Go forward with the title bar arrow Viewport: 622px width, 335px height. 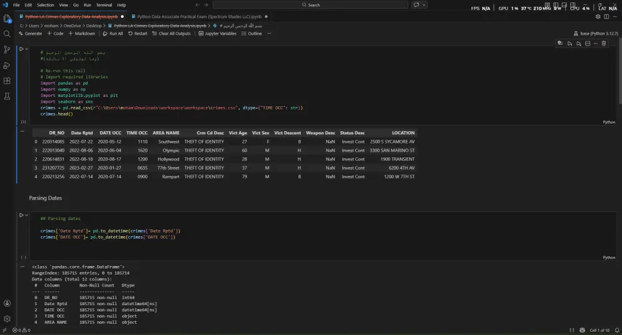pos(206,5)
